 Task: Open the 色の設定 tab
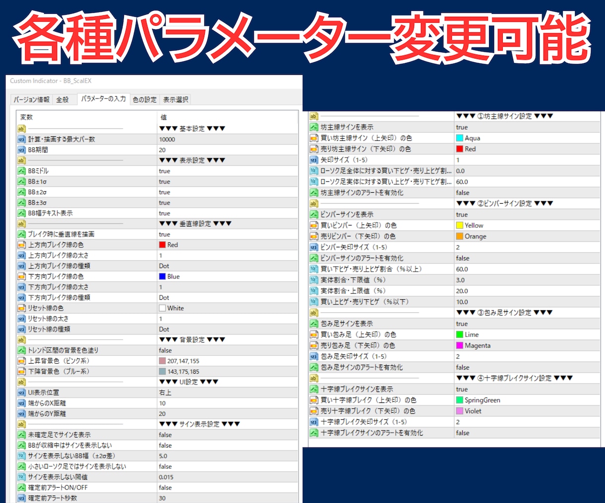coord(145,100)
